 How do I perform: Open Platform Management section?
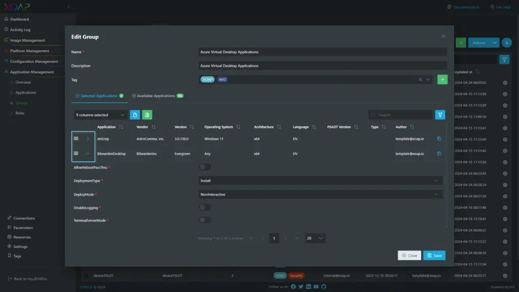point(29,51)
